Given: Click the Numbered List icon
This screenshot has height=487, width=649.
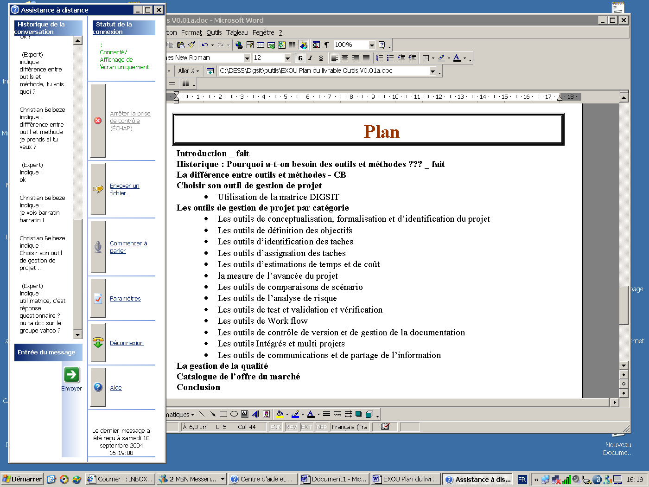Looking at the screenshot, I should (x=380, y=58).
